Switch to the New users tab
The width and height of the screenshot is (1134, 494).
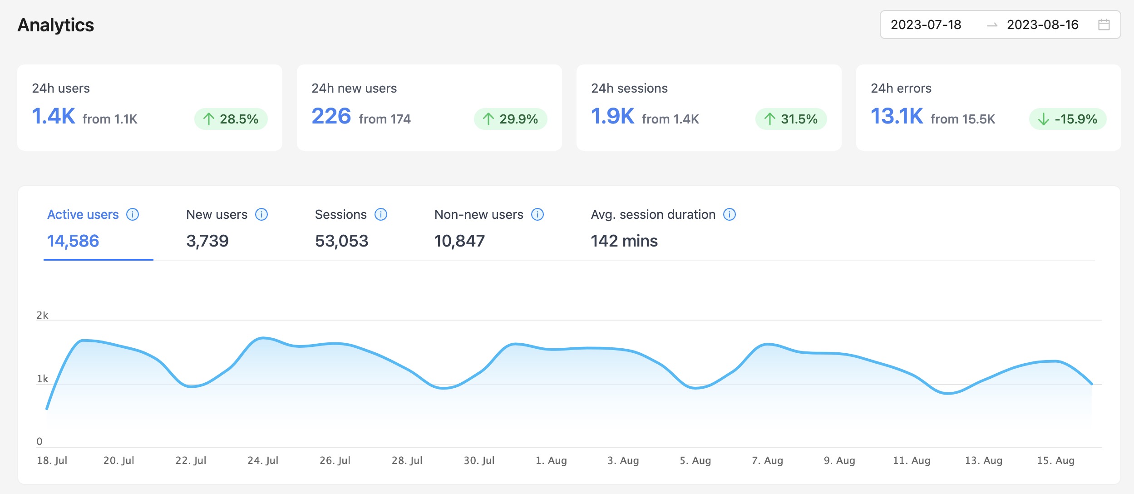227,227
